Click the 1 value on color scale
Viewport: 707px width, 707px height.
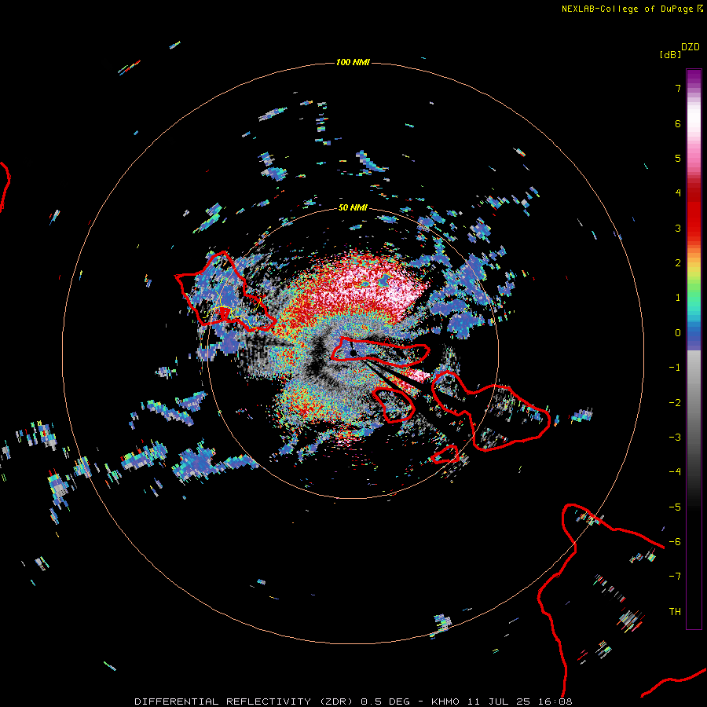coord(678,298)
